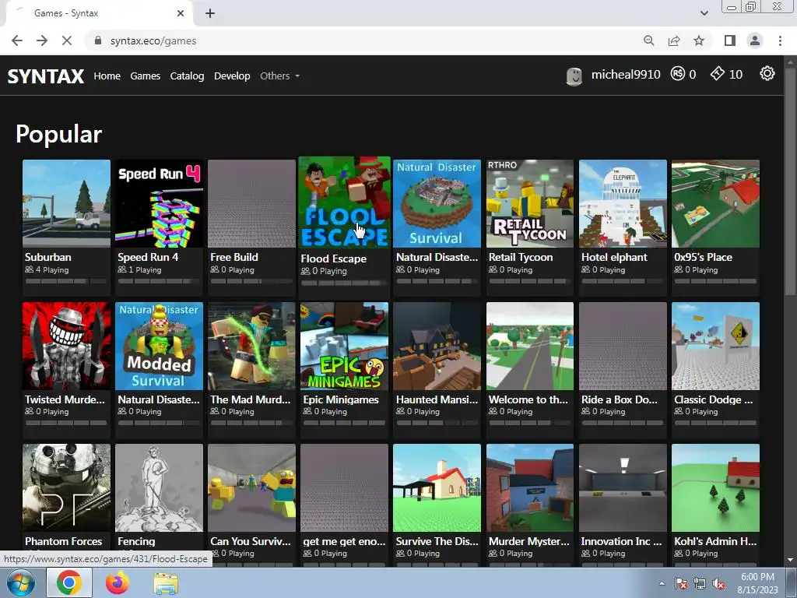797x598 pixels.
Task: Expand the Others dropdown menu
Action: [279, 76]
